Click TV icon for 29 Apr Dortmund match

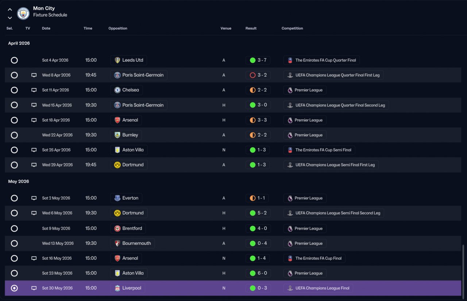[34, 165]
